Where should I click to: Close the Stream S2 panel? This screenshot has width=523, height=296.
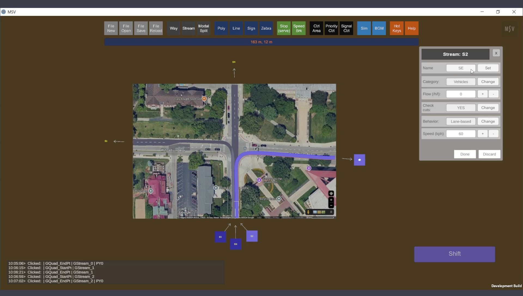(496, 53)
